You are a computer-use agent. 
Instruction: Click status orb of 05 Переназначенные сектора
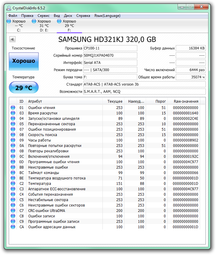coord(13,124)
